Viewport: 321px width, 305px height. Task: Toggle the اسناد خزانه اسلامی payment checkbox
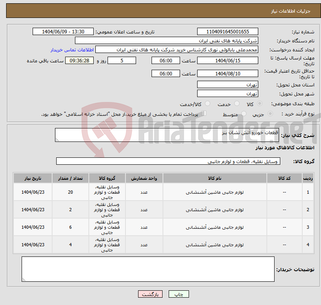(204, 113)
